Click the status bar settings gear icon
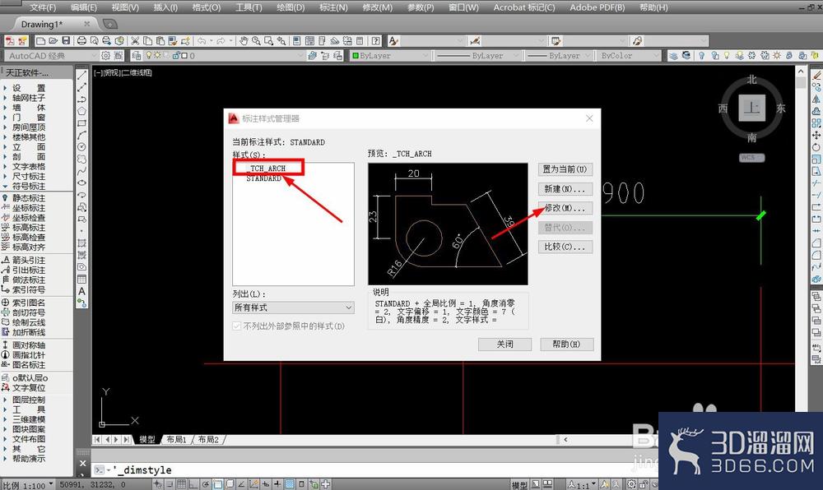The height and width of the screenshot is (490, 823). click(631, 485)
